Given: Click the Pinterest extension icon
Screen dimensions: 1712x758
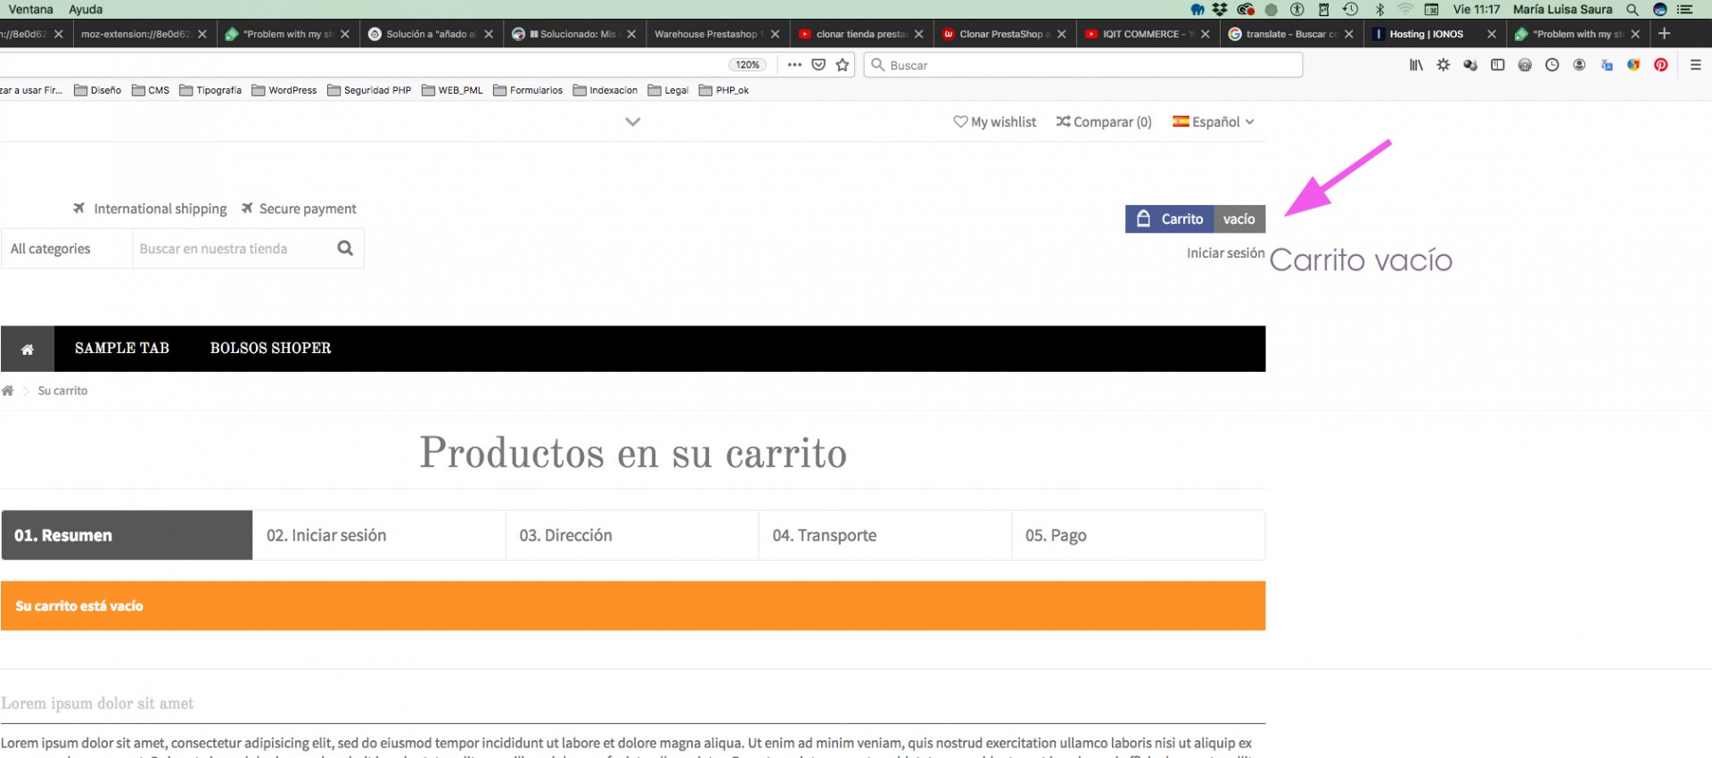Looking at the screenshot, I should click(x=1661, y=65).
